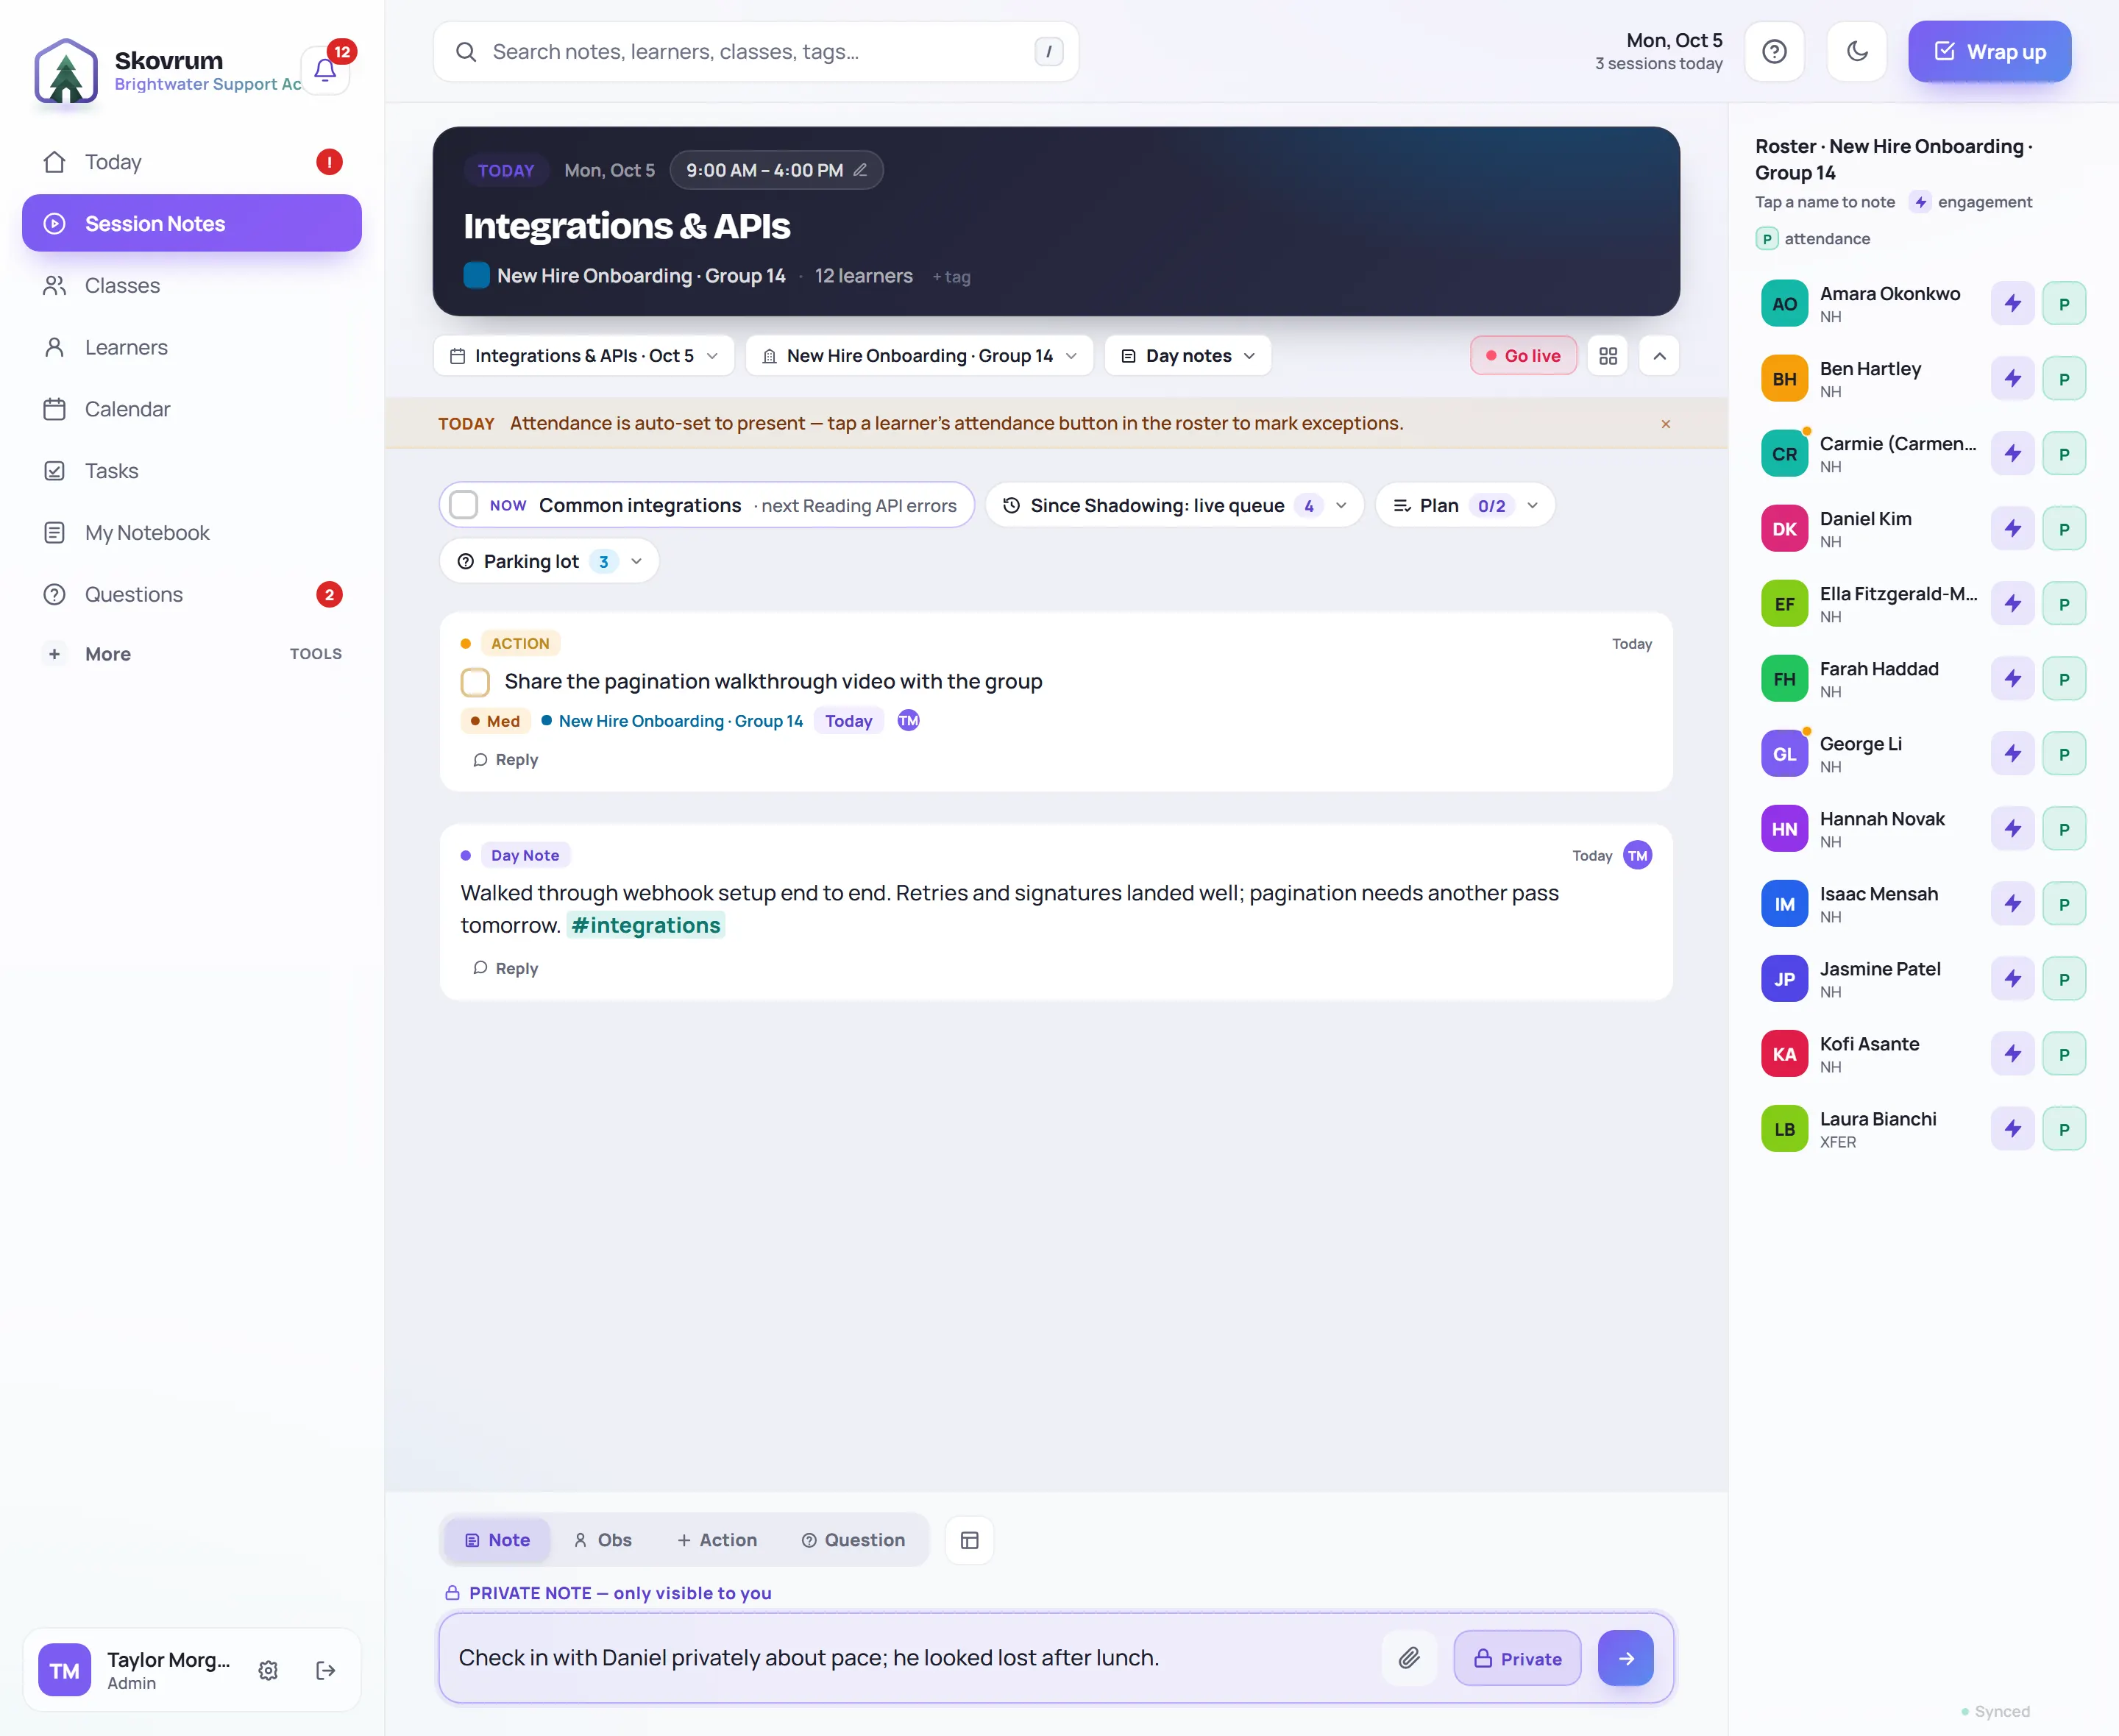Check off the pagination walkthrough action
The height and width of the screenshot is (1736, 2119).
coord(475,682)
